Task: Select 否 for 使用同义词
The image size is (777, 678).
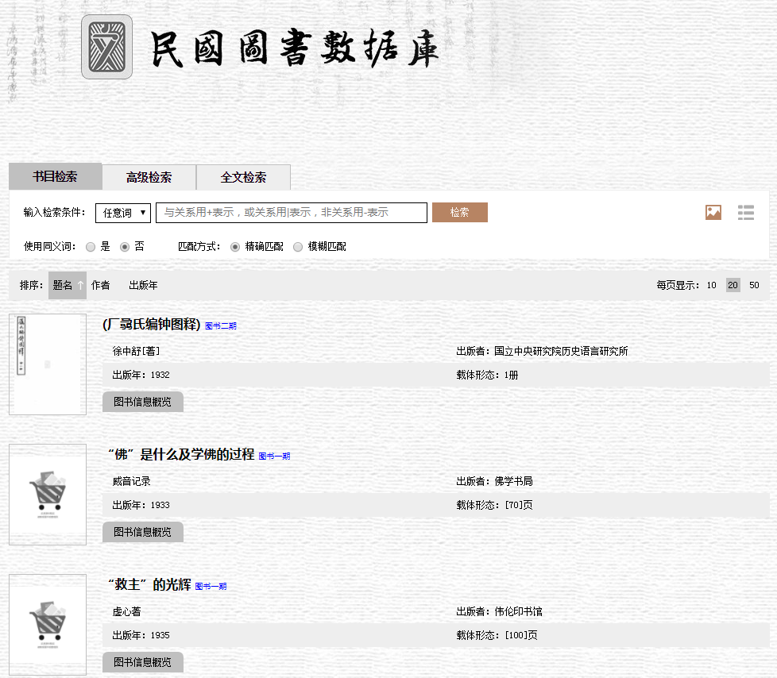Action: pos(125,247)
